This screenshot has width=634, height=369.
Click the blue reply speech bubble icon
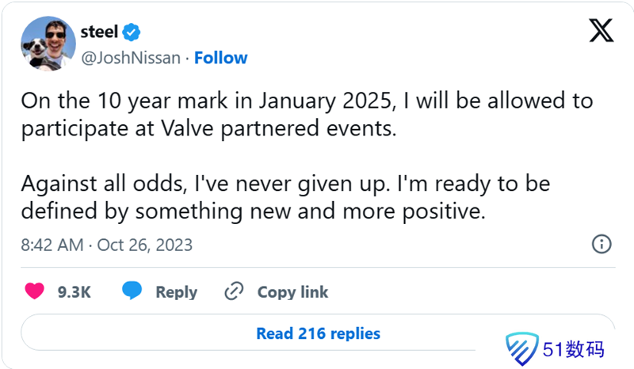click(133, 291)
